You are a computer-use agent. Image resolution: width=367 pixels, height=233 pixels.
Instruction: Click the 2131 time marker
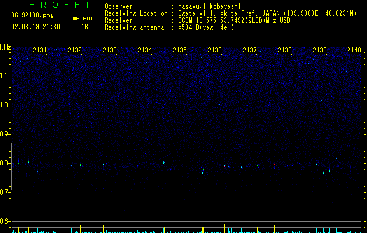[x=40, y=50]
